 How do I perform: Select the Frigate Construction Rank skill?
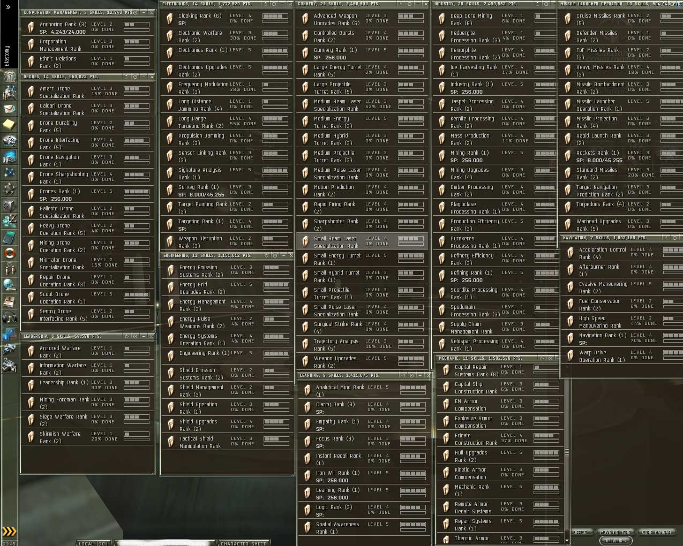(x=499, y=439)
